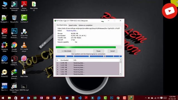Click the green download progress bar
The image size is (178, 100).
click(89, 47)
